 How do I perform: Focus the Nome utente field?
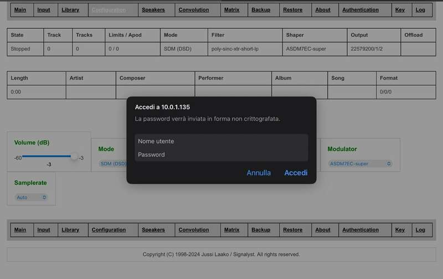click(x=221, y=141)
